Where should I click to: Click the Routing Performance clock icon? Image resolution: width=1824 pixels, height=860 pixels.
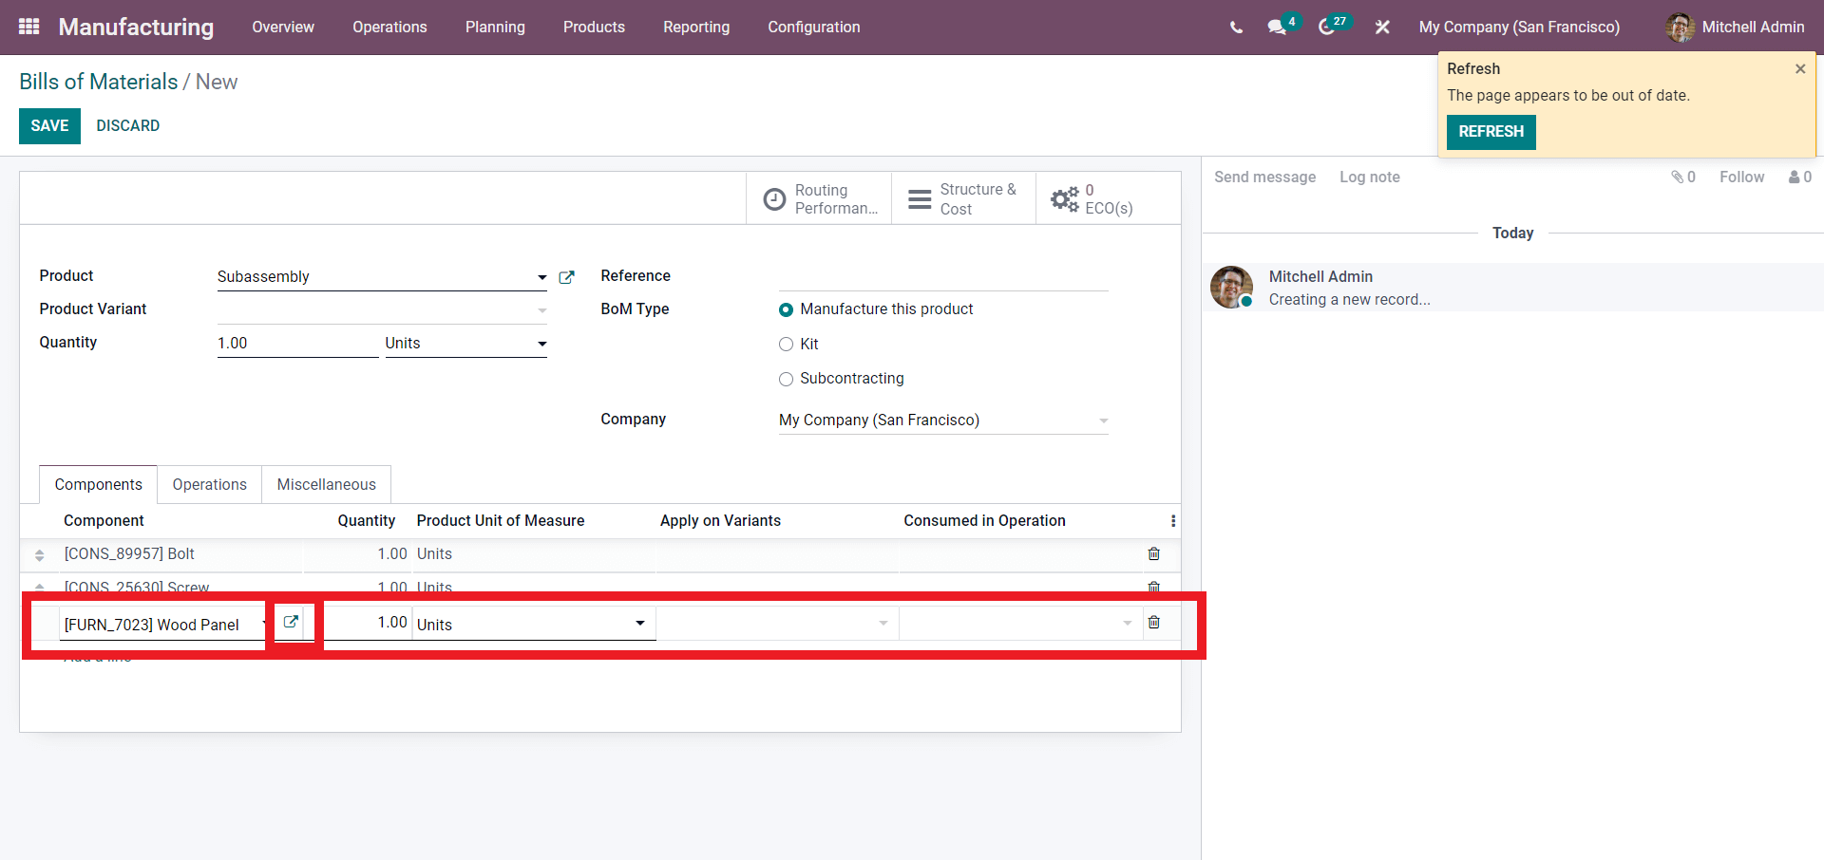click(x=775, y=198)
